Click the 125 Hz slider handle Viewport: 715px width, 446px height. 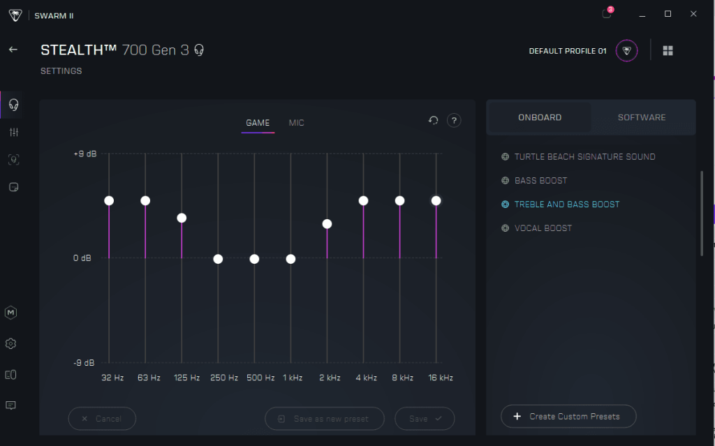point(182,218)
